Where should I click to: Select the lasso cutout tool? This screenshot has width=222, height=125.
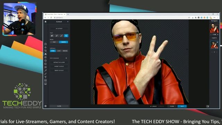(66, 36)
